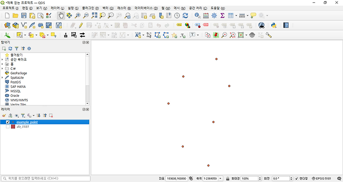Open Layer Styling brush icon in Layers panel

click(4, 116)
